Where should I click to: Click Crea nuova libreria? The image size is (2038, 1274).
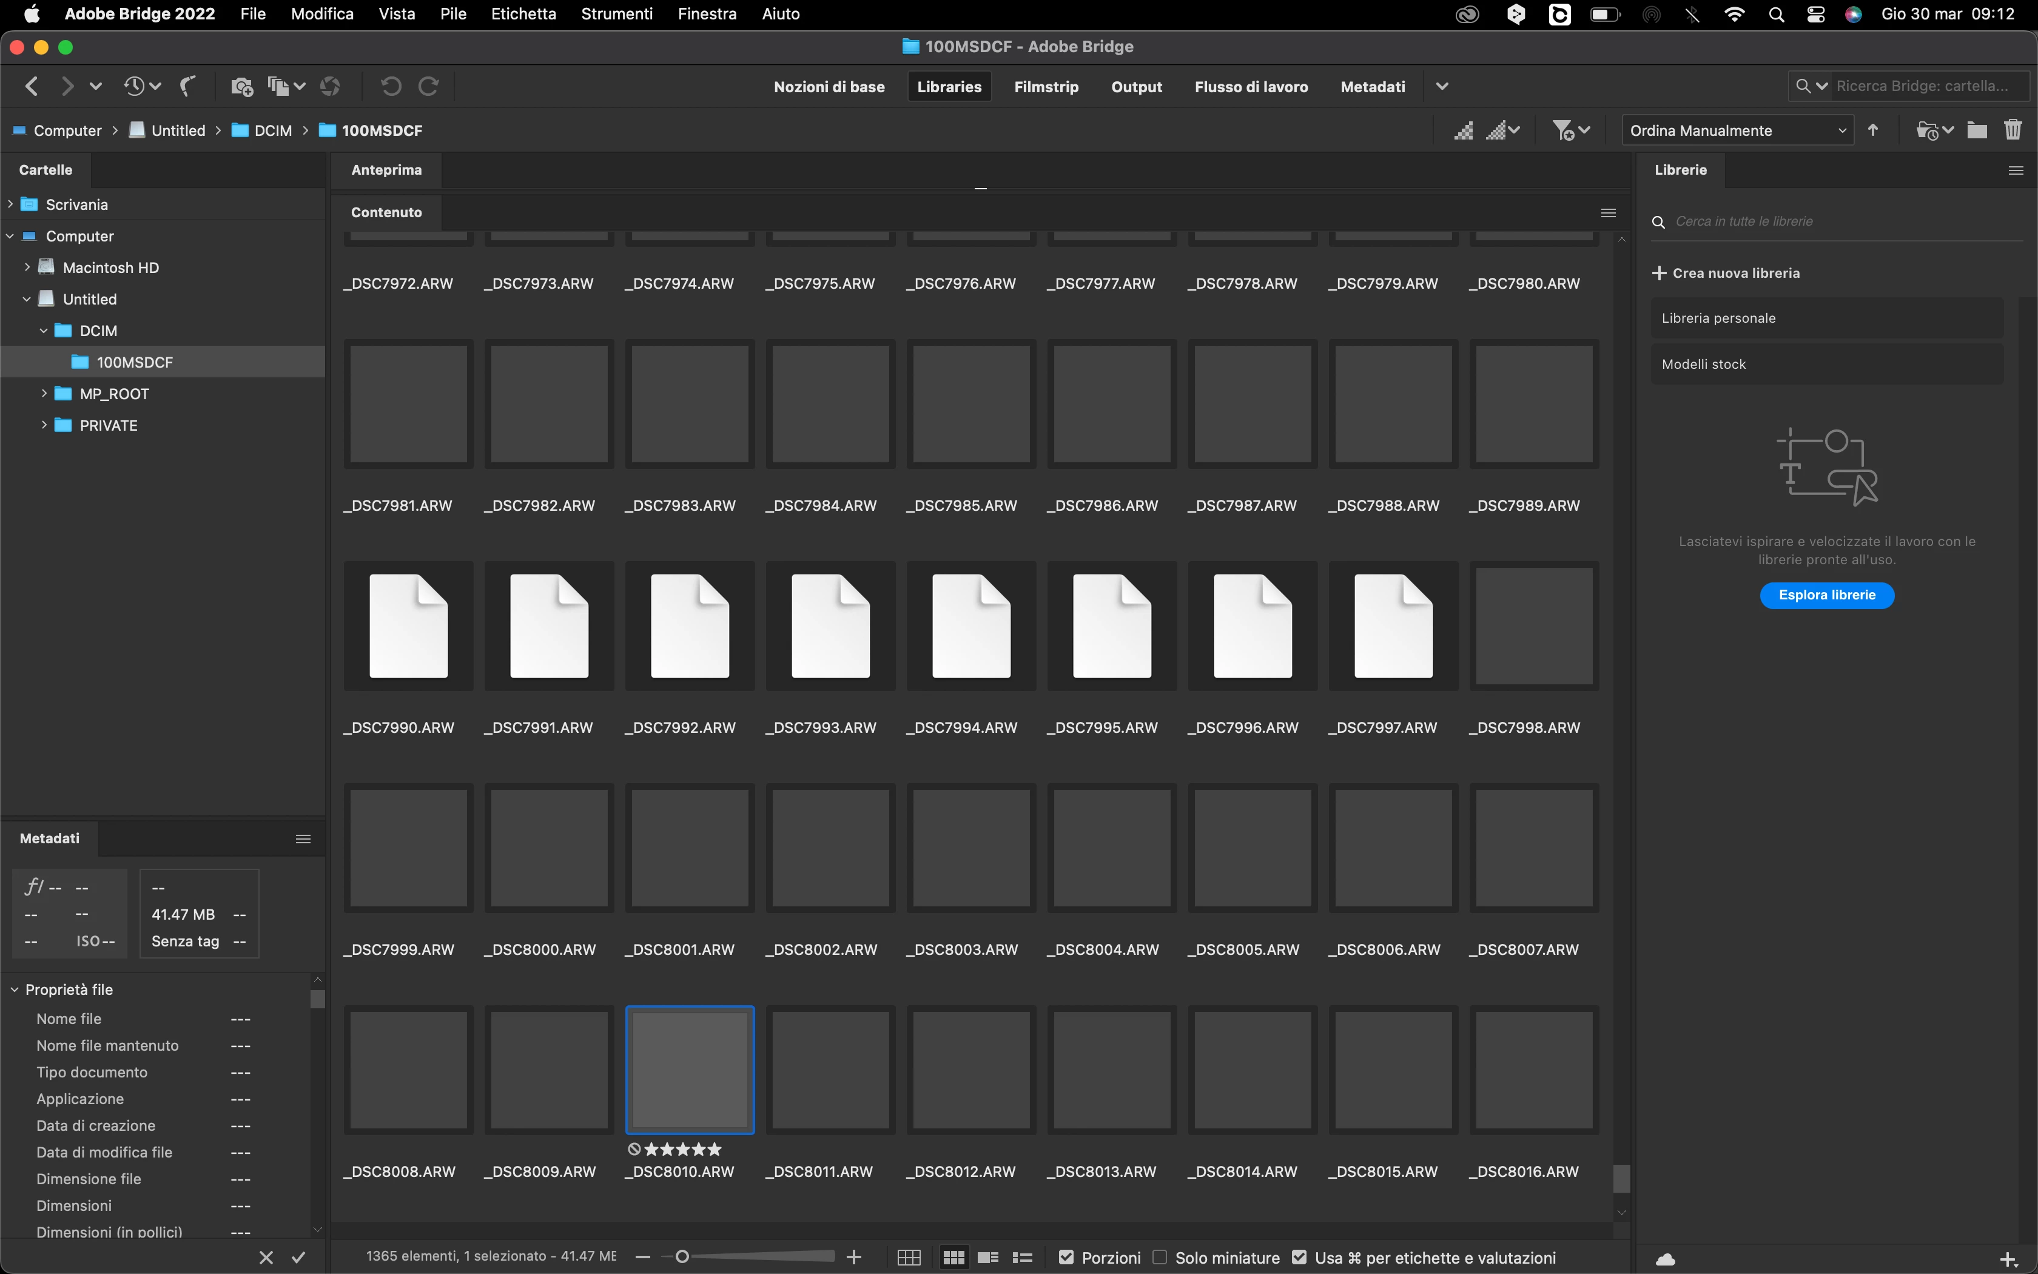click(x=1726, y=273)
